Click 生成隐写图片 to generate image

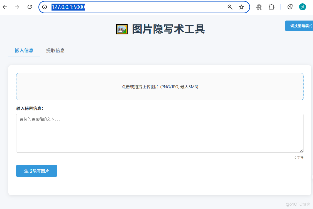click(x=36, y=171)
